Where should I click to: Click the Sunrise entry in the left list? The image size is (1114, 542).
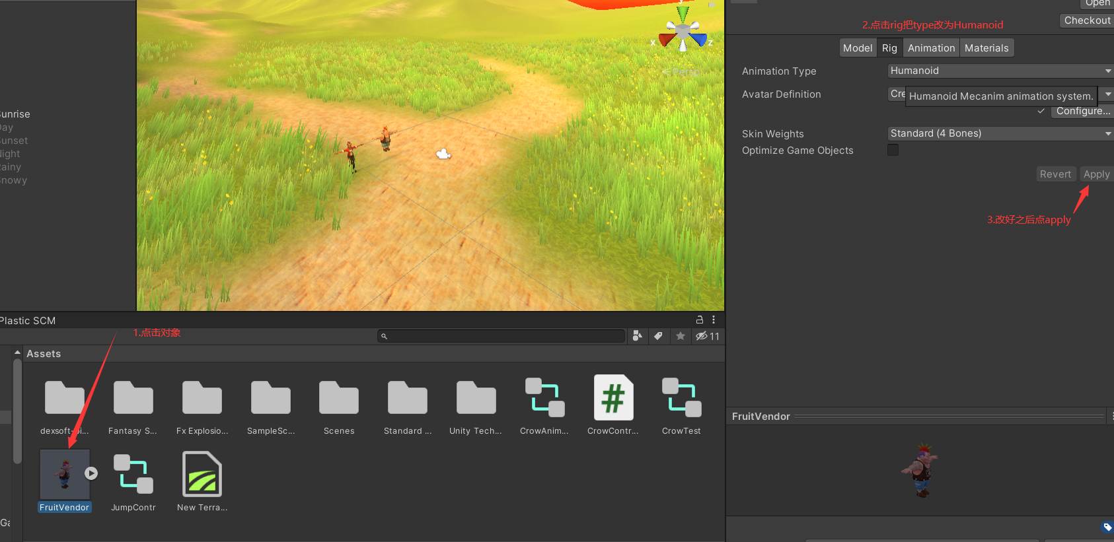(x=15, y=114)
